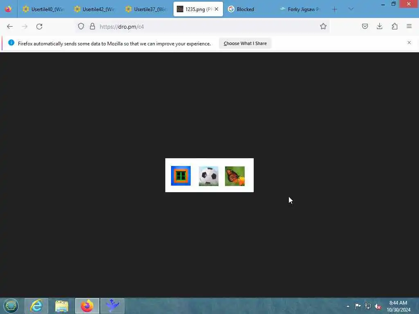Screen dimensions: 419x314
Task: Switch to the Usertile37 tab
Action: click(x=146, y=9)
